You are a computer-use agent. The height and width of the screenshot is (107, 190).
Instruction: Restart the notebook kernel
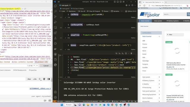pos(105,11)
